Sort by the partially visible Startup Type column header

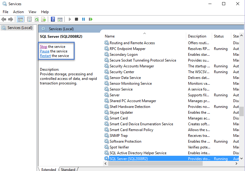[x=235, y=36]
